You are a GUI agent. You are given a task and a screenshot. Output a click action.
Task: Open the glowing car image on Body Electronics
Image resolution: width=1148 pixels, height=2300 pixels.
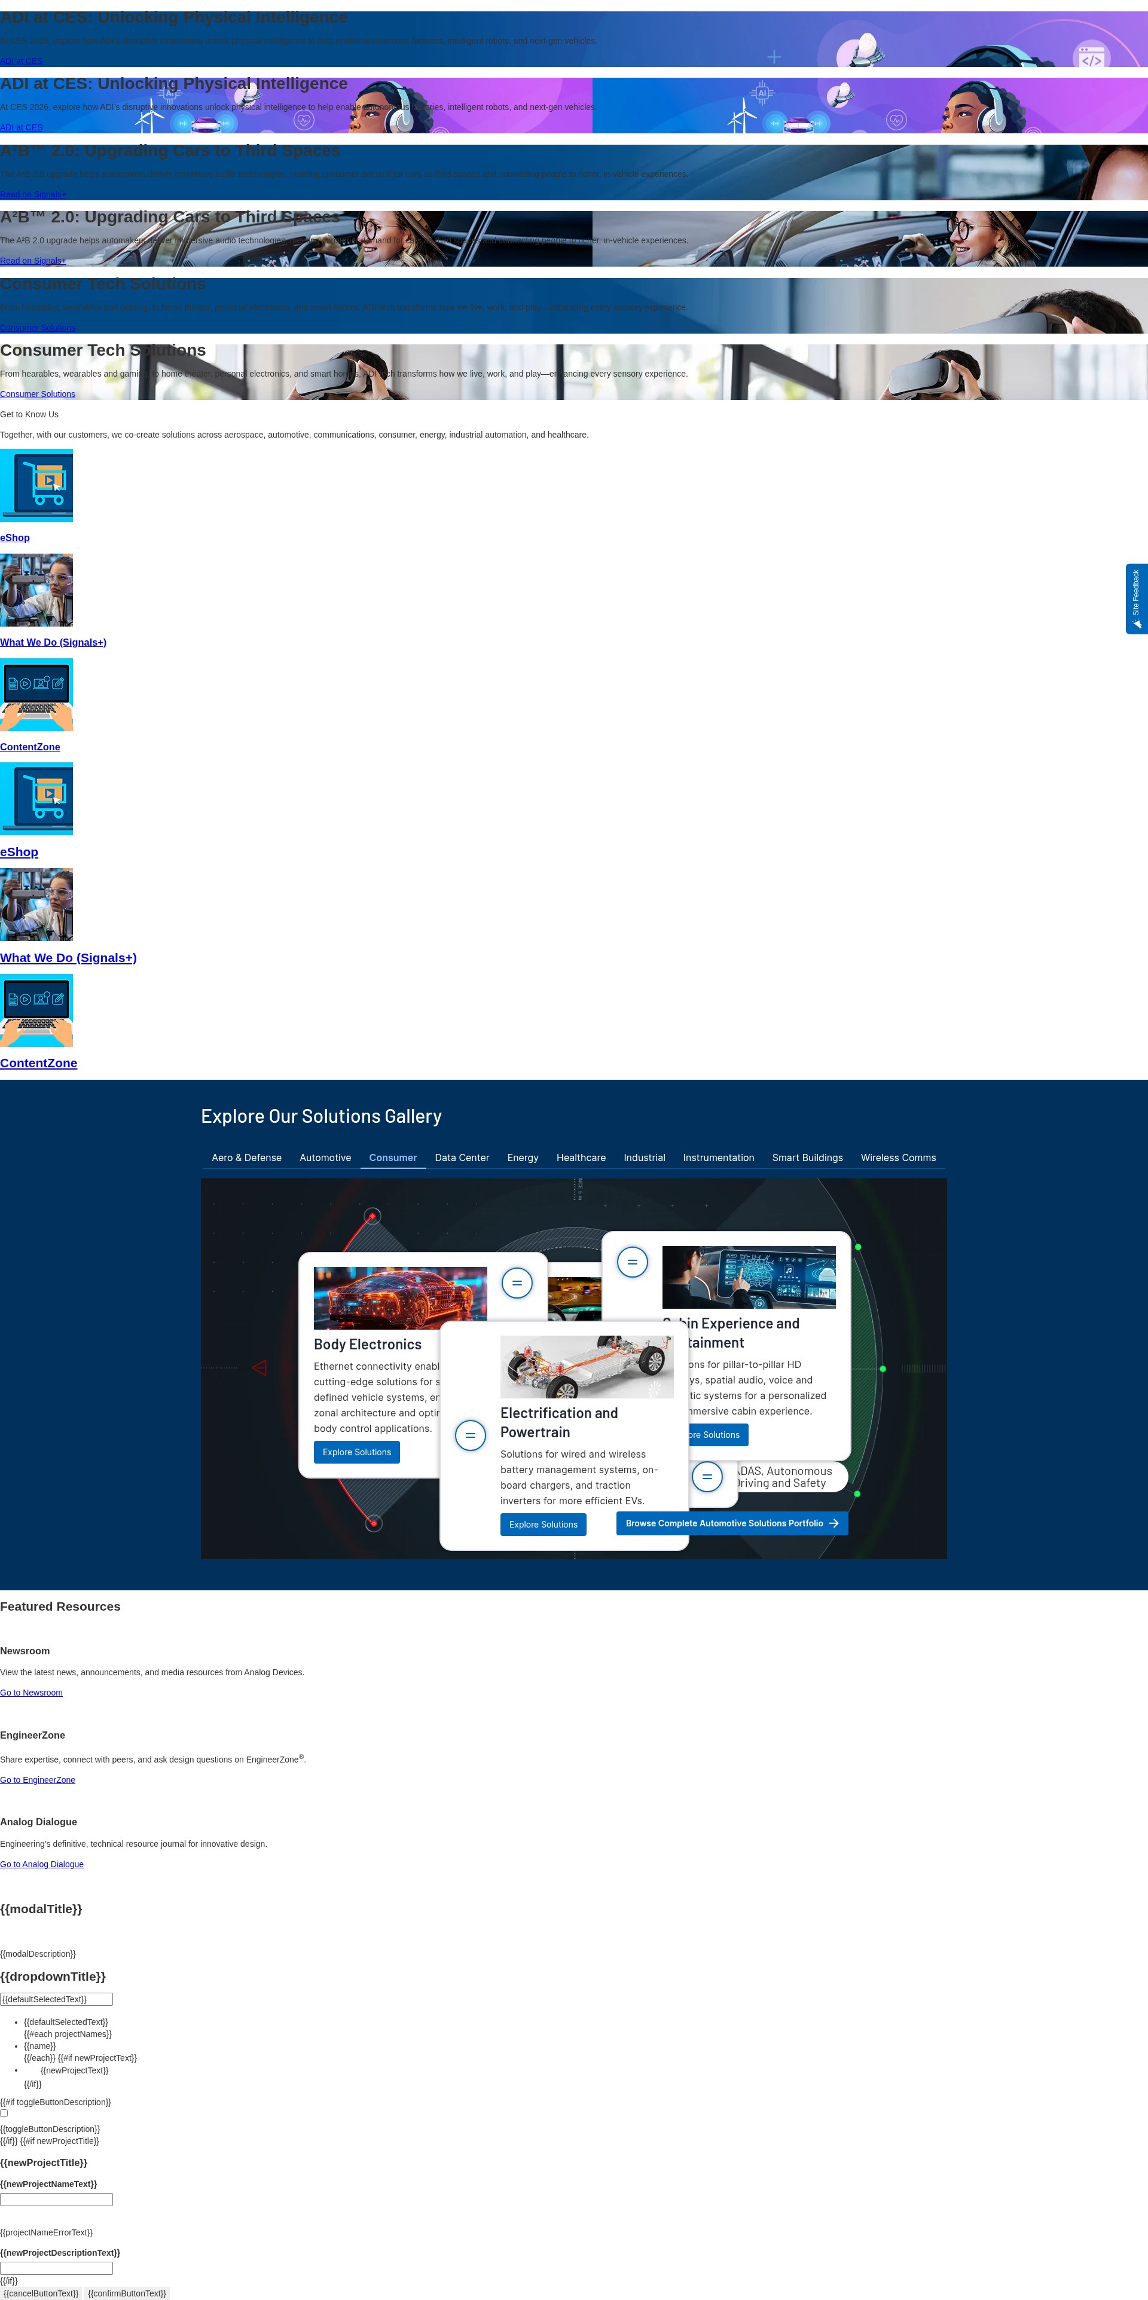(x=401, y=1297)
